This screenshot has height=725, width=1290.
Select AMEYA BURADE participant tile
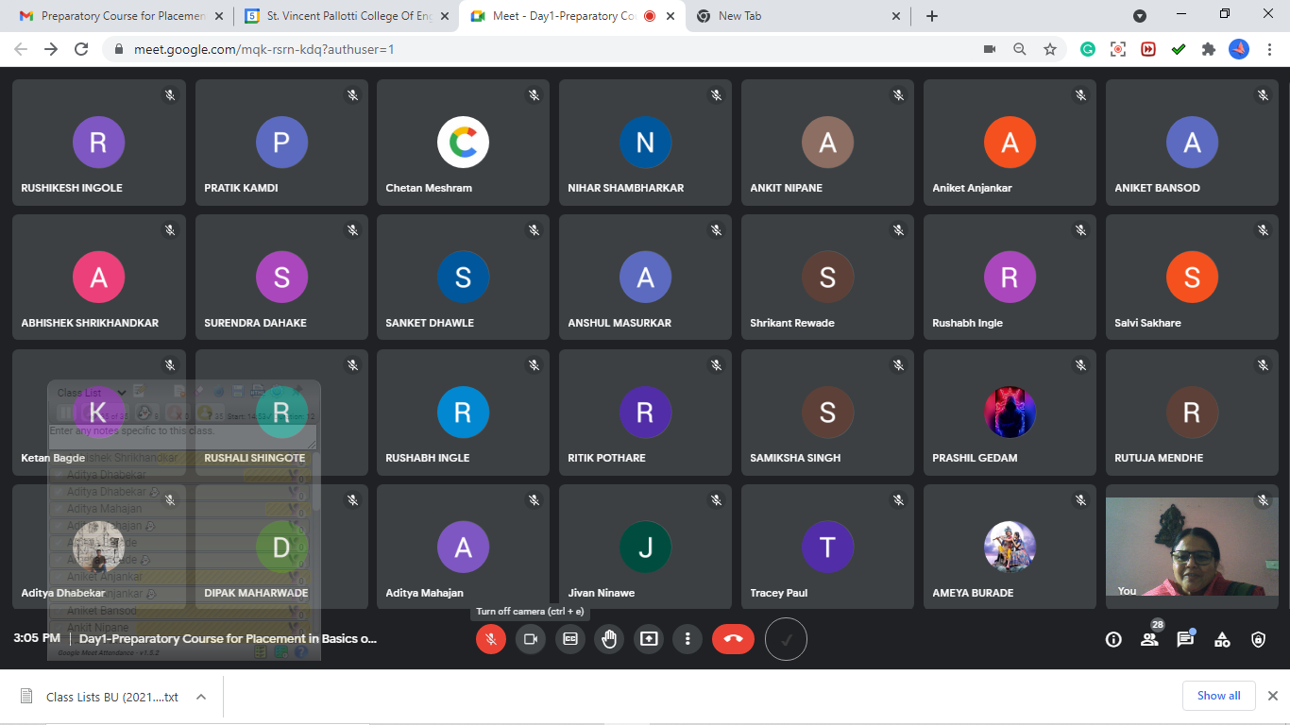(1010, 548)
